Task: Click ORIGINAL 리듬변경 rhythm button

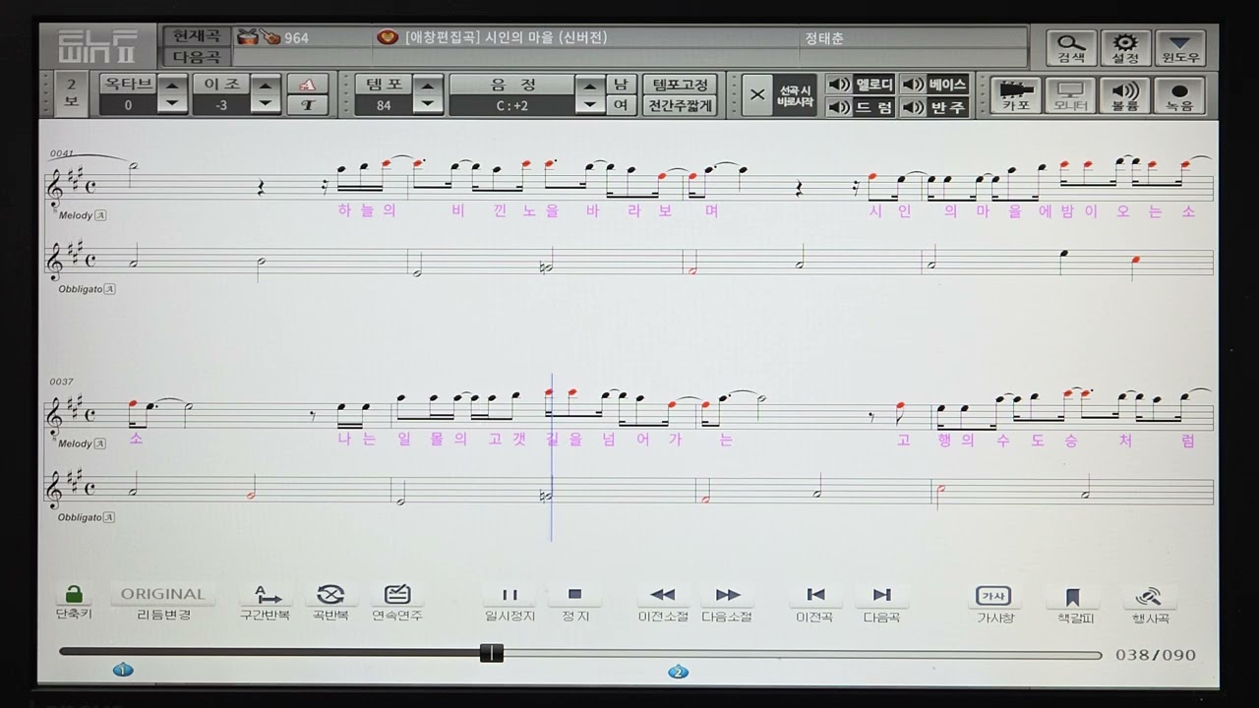Action: pyautogui.click(x=163, y=594)
